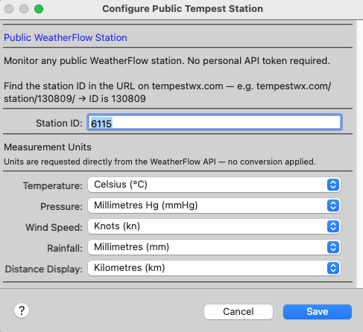
Task: Open the Rainfall units dropdown
Action: coord(214,247)
